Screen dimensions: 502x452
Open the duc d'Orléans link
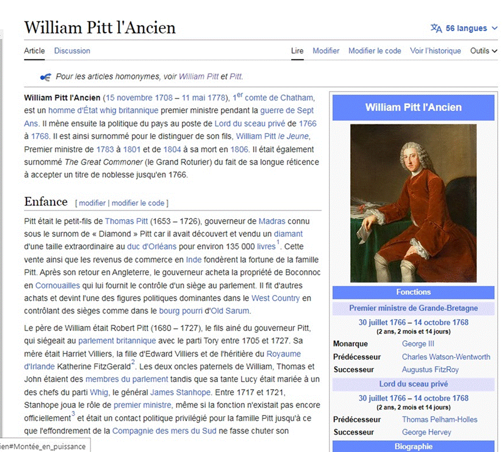[x=152, y=247]
